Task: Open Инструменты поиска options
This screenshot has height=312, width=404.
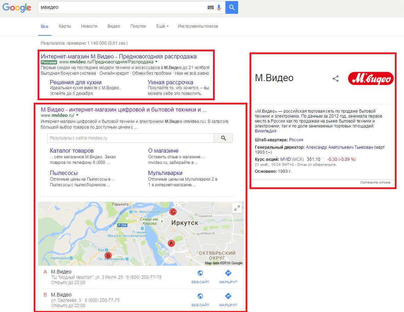Action: click(x=198, y=26)
